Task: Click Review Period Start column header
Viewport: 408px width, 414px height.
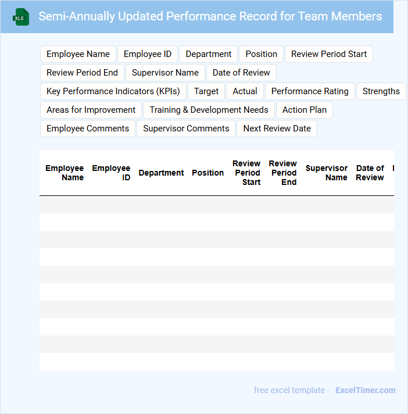Action: click(x=246, y=173)
